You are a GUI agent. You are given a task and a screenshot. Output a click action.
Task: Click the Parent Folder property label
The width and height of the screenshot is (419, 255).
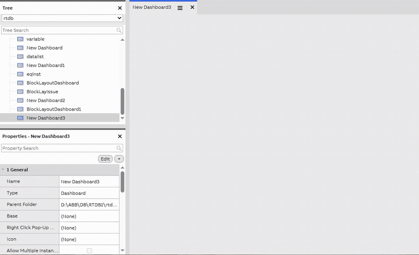(22, 205)
